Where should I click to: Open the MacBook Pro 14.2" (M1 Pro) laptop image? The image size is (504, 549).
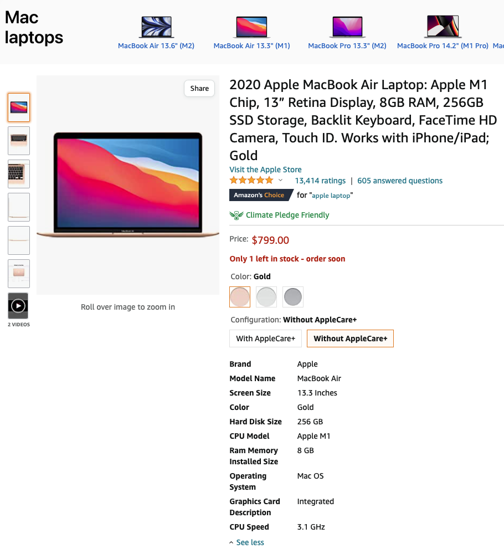click(x=443, y=26)
